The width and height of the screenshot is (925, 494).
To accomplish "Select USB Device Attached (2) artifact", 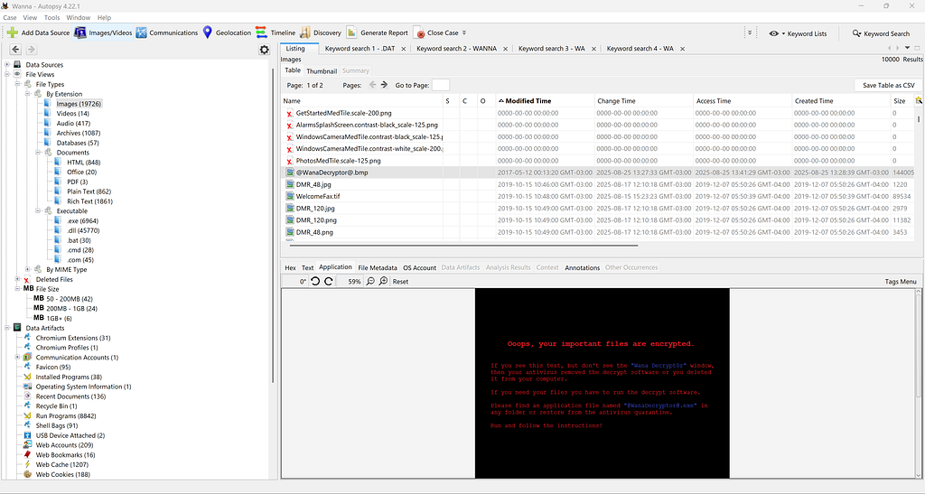I will (70, 435).
